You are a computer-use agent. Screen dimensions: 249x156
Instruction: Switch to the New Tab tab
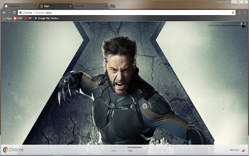click(91, 6)
